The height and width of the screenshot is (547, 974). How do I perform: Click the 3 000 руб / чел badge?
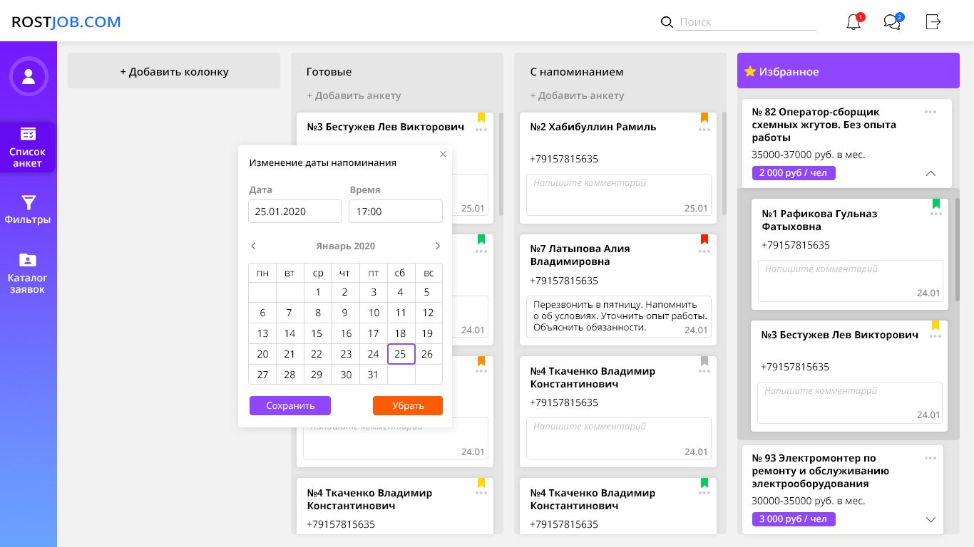(794, 519)
